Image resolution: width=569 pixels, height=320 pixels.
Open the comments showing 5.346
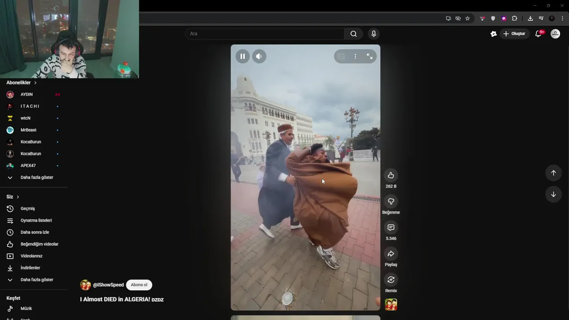tap(391, 228)
